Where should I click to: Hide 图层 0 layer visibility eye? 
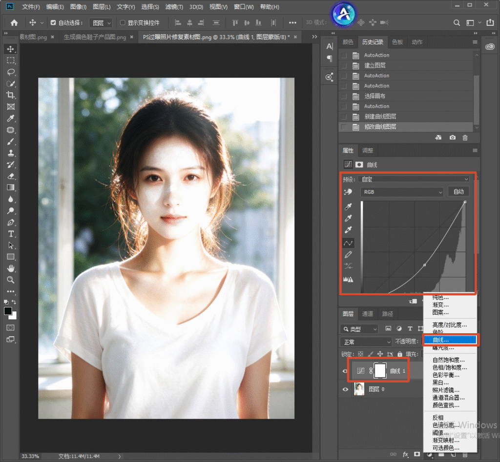pos(345,389)
